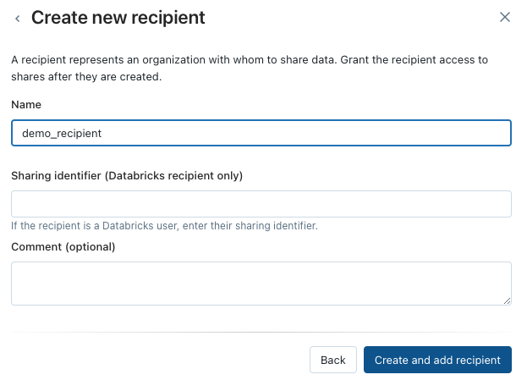Grab the comment box resize handle
The height and width of the screenshot is (380, 527).
(508, 301)
